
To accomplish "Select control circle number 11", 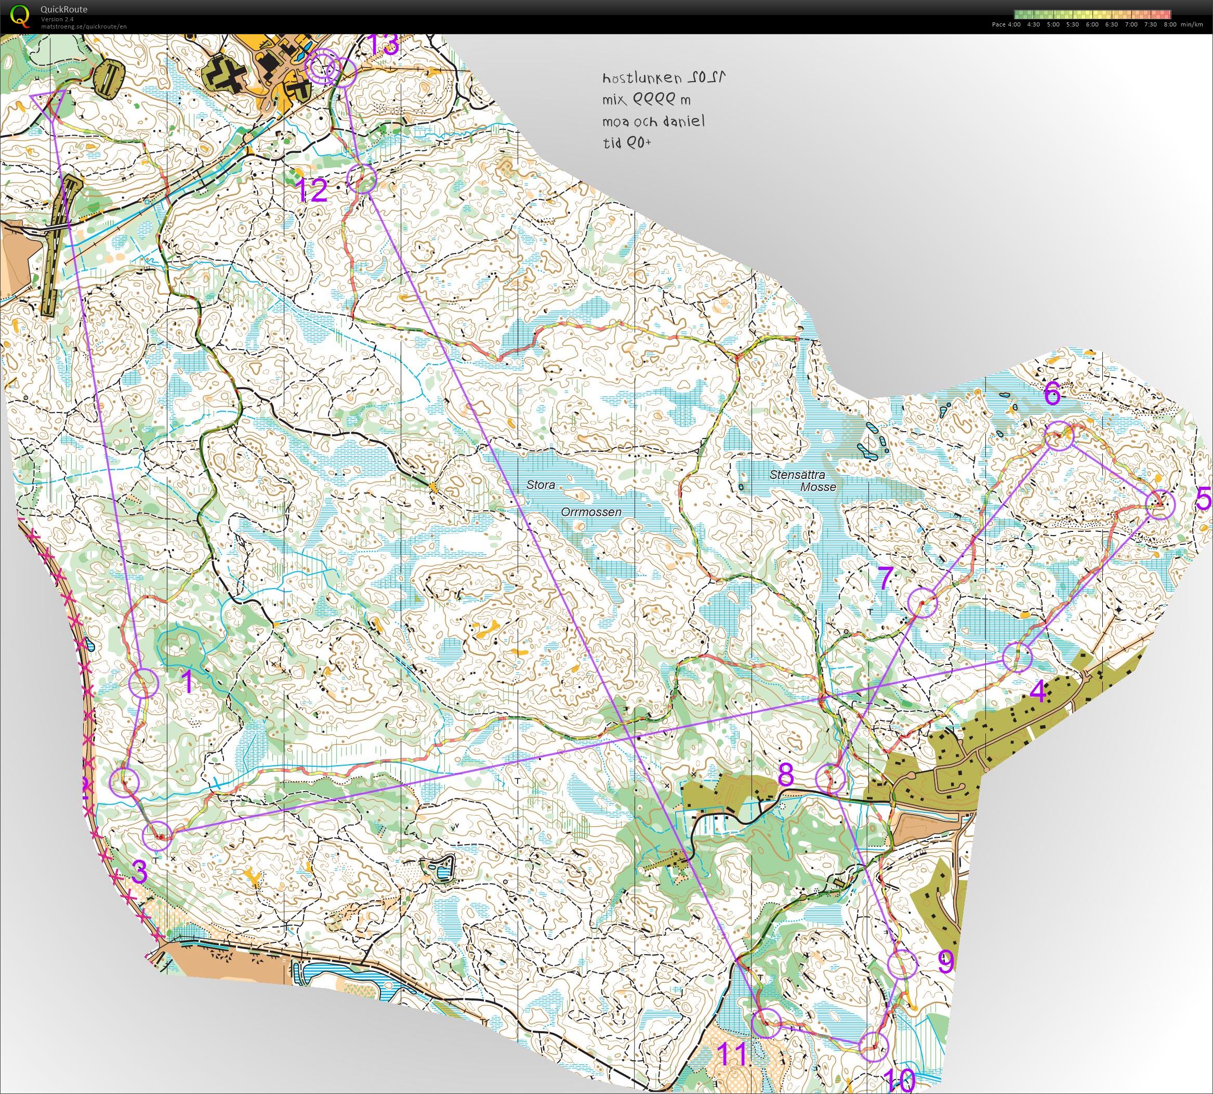I will pos(766,1023).
